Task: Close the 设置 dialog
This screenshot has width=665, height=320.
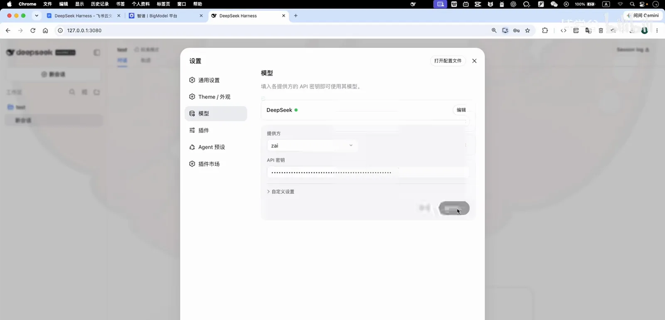Action: [x=474, y=61]
